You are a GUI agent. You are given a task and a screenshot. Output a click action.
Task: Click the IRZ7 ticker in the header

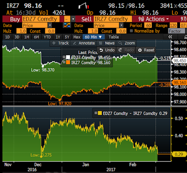13,6
